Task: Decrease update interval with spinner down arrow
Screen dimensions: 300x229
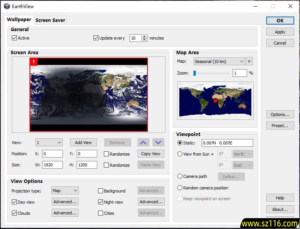Action: (144, 40)
